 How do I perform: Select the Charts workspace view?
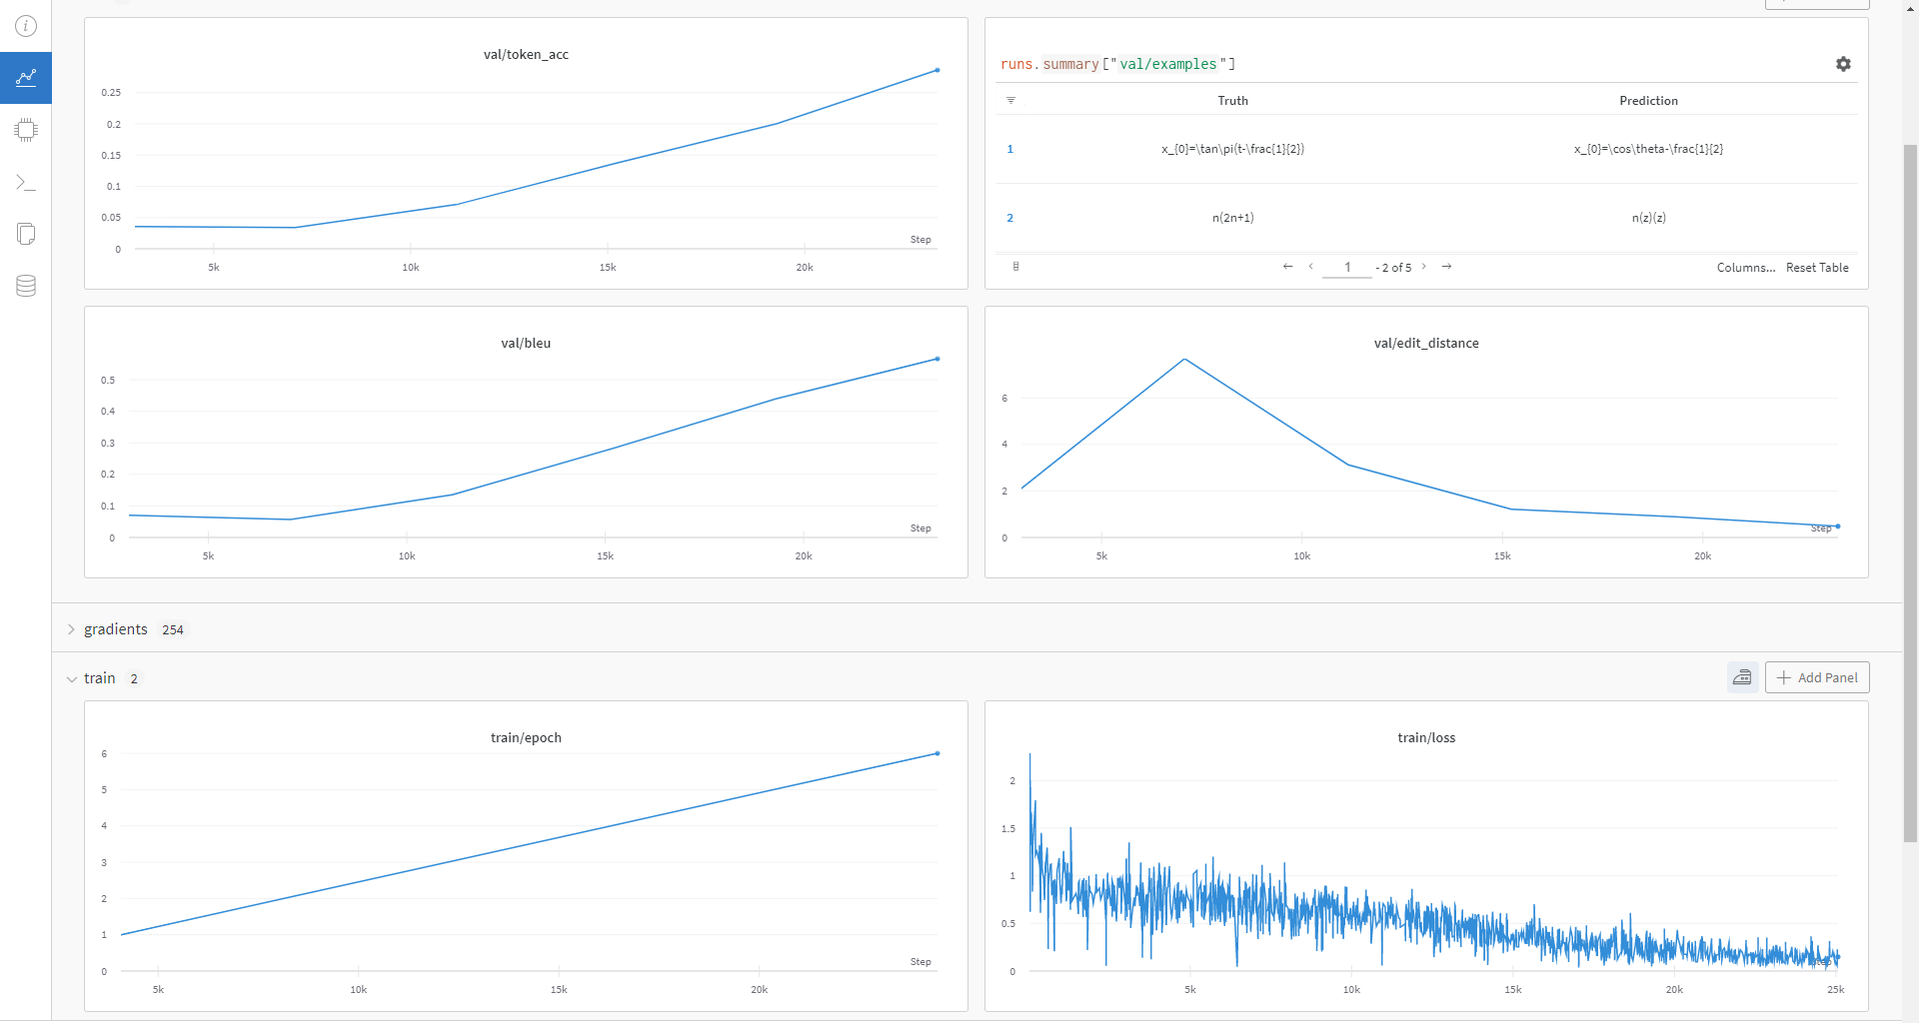point(26,78)
